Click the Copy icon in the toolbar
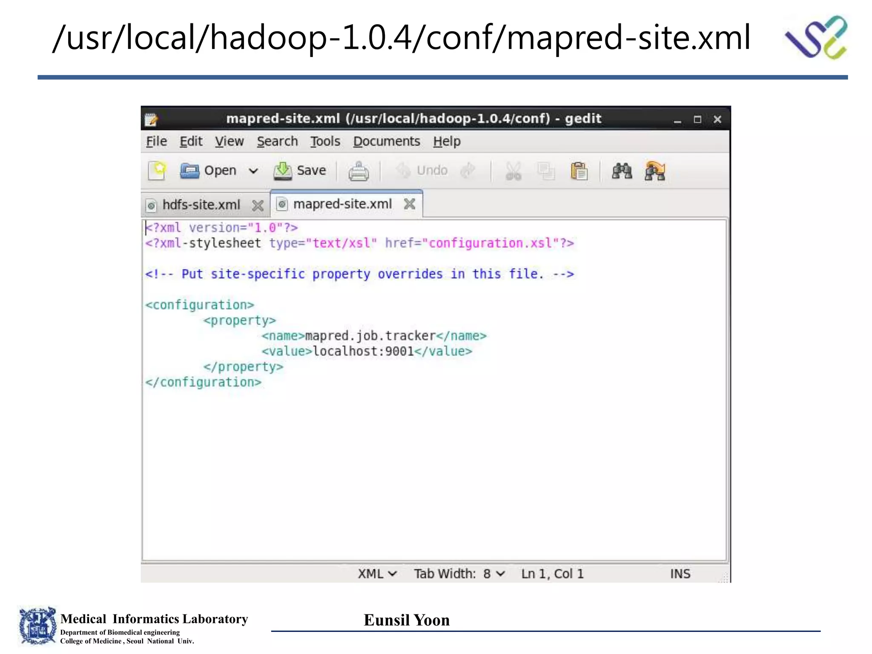The height and width of the screenshot is (654, 872). coord(546,171)
